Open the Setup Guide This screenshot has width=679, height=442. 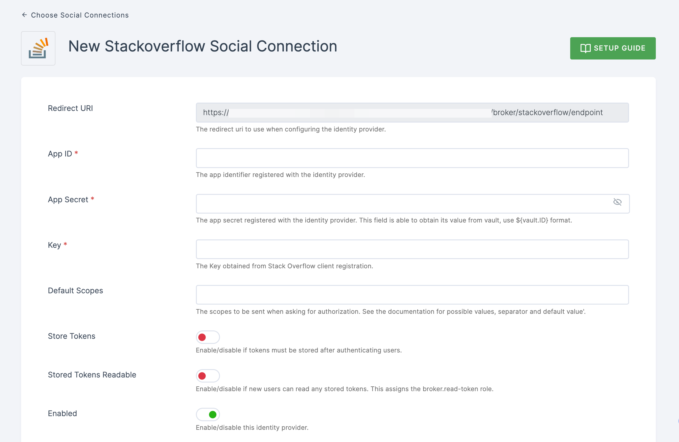tap(613, 48)
